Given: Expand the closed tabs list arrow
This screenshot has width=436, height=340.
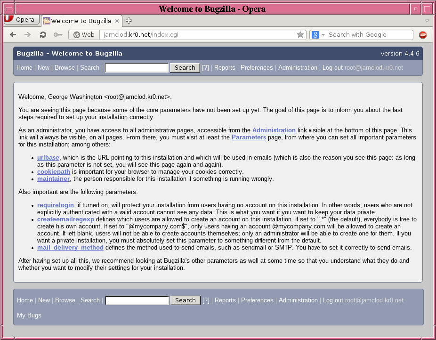Looking at the screenshot, I should pos(427,21).
